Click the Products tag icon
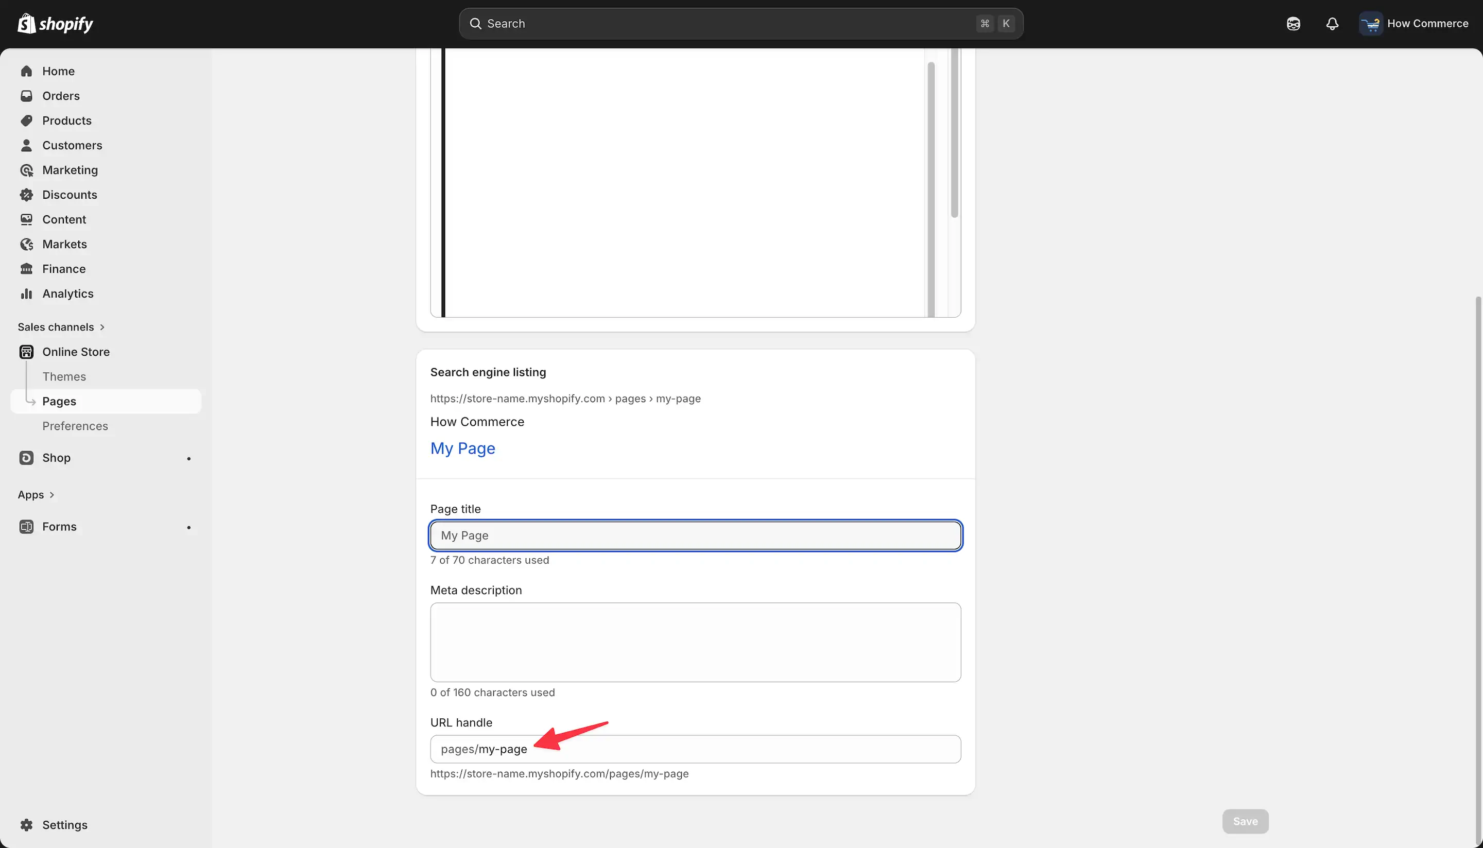 point(26,120)
